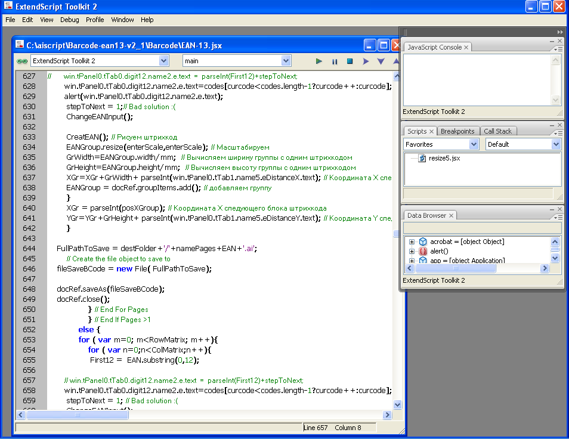Open the Profile menu
The width and height of the screenshot is (569, 439).
(x=95, y=20)
